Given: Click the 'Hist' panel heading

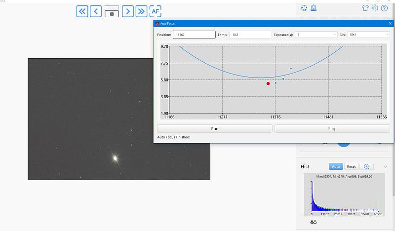Looking at the screenshot, I should pyautogui.click(x=305, y=166).
